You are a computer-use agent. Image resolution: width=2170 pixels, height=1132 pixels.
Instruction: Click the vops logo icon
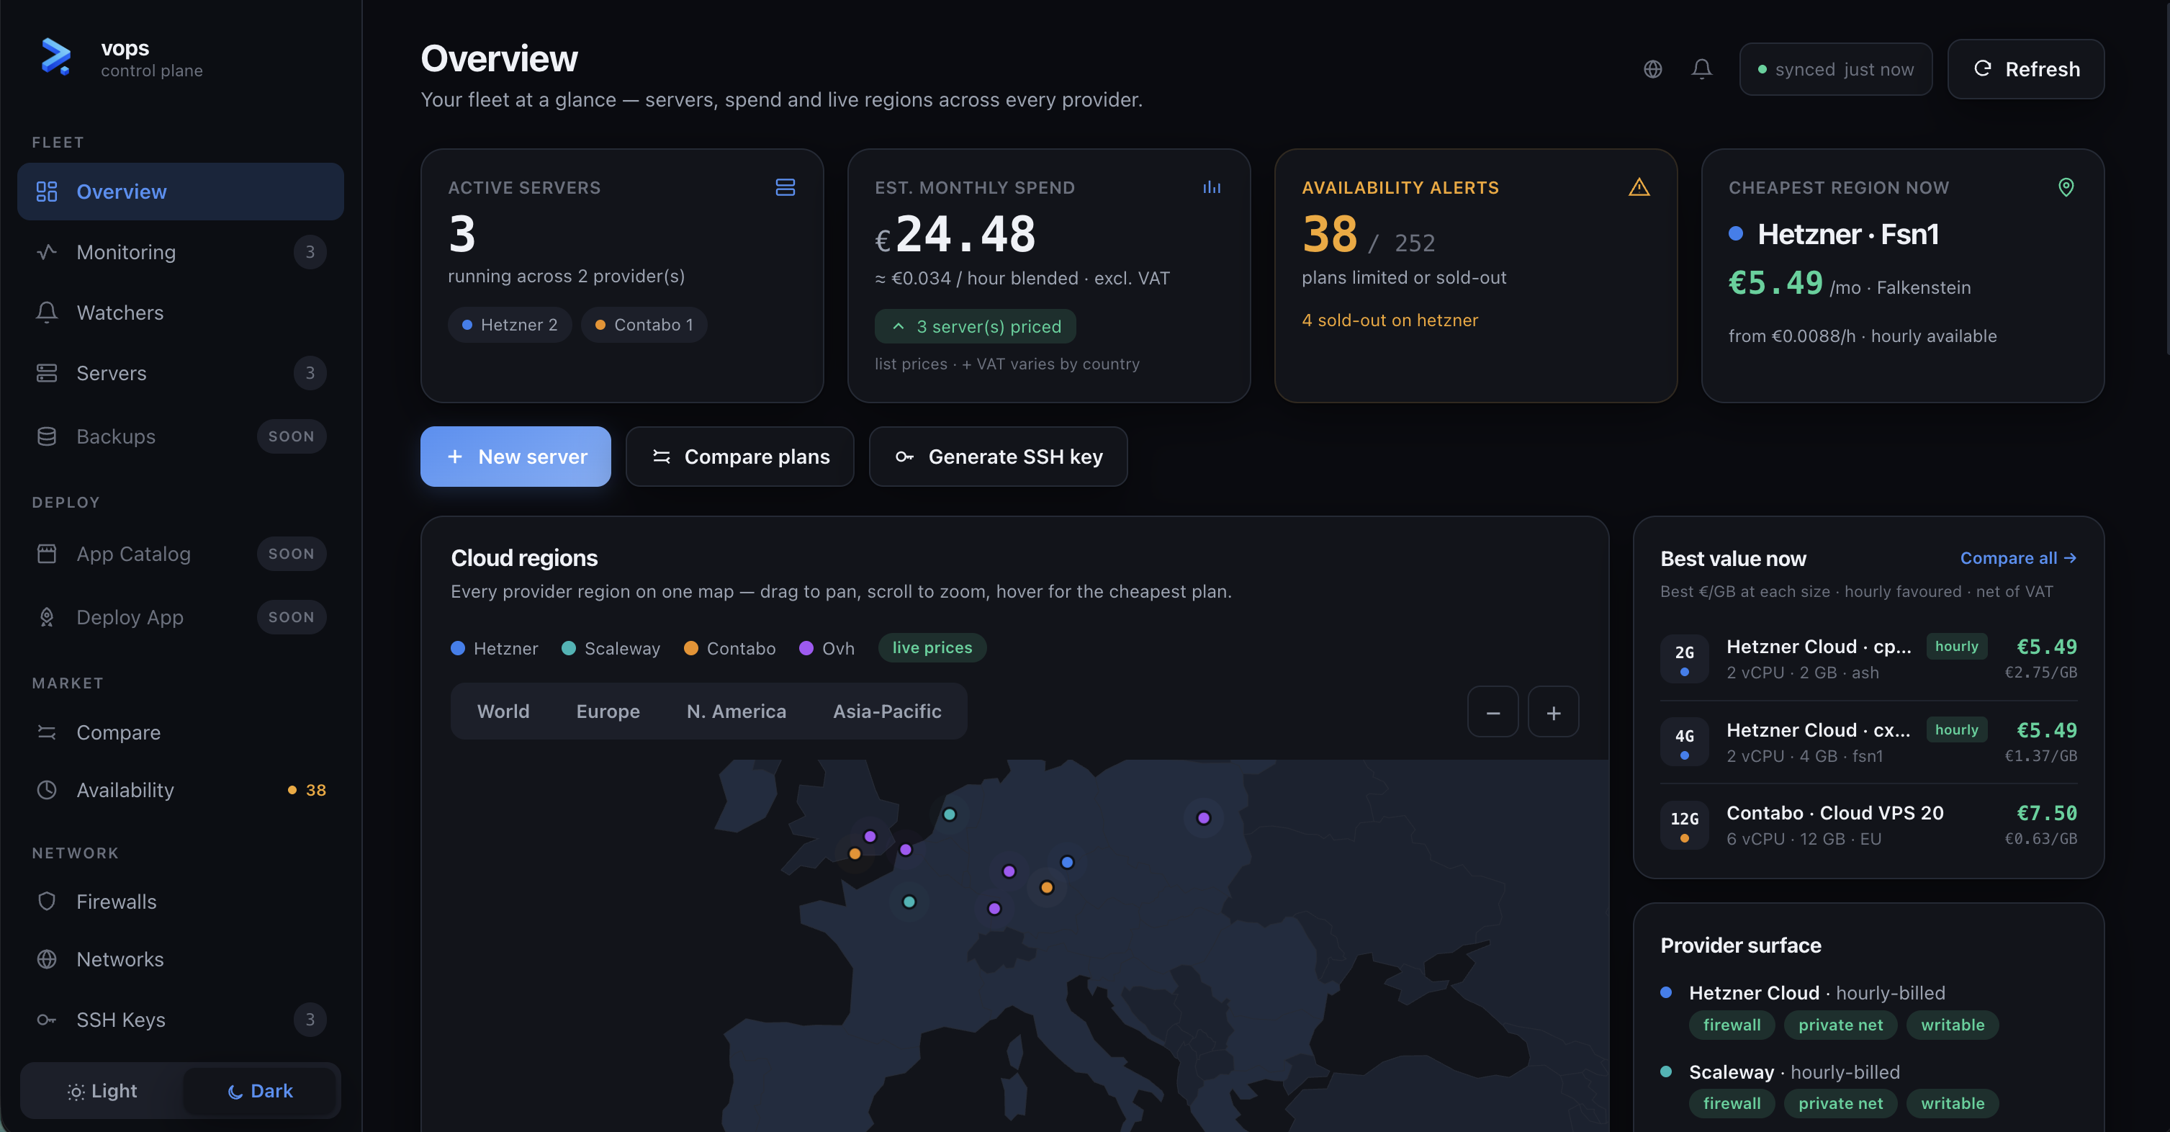coord(55,58)
